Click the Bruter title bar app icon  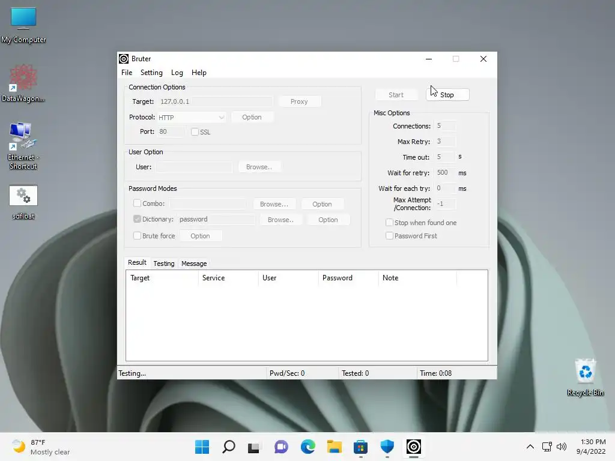[124, 59]
